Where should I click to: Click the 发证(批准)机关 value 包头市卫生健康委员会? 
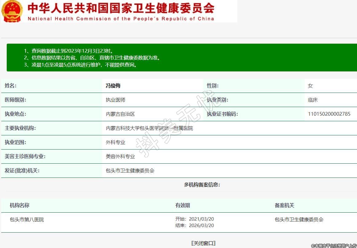[130, 171]
